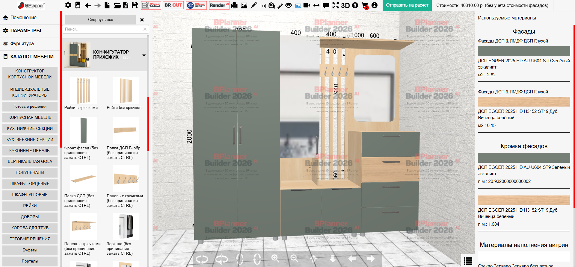Open the video camera tool
The image size is (575, 267).
point(307,5)
